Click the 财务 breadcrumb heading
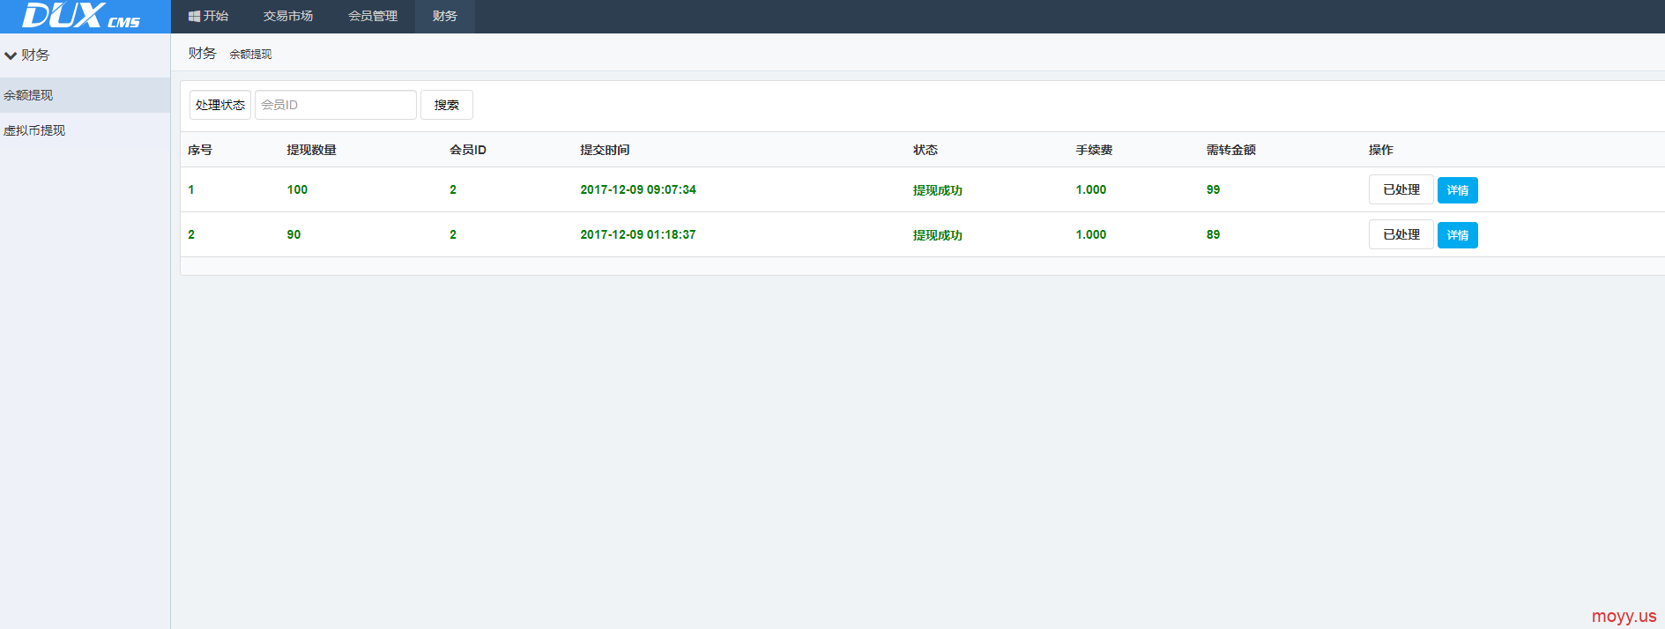Viewport: 1665px width, 629px height. 202,53
